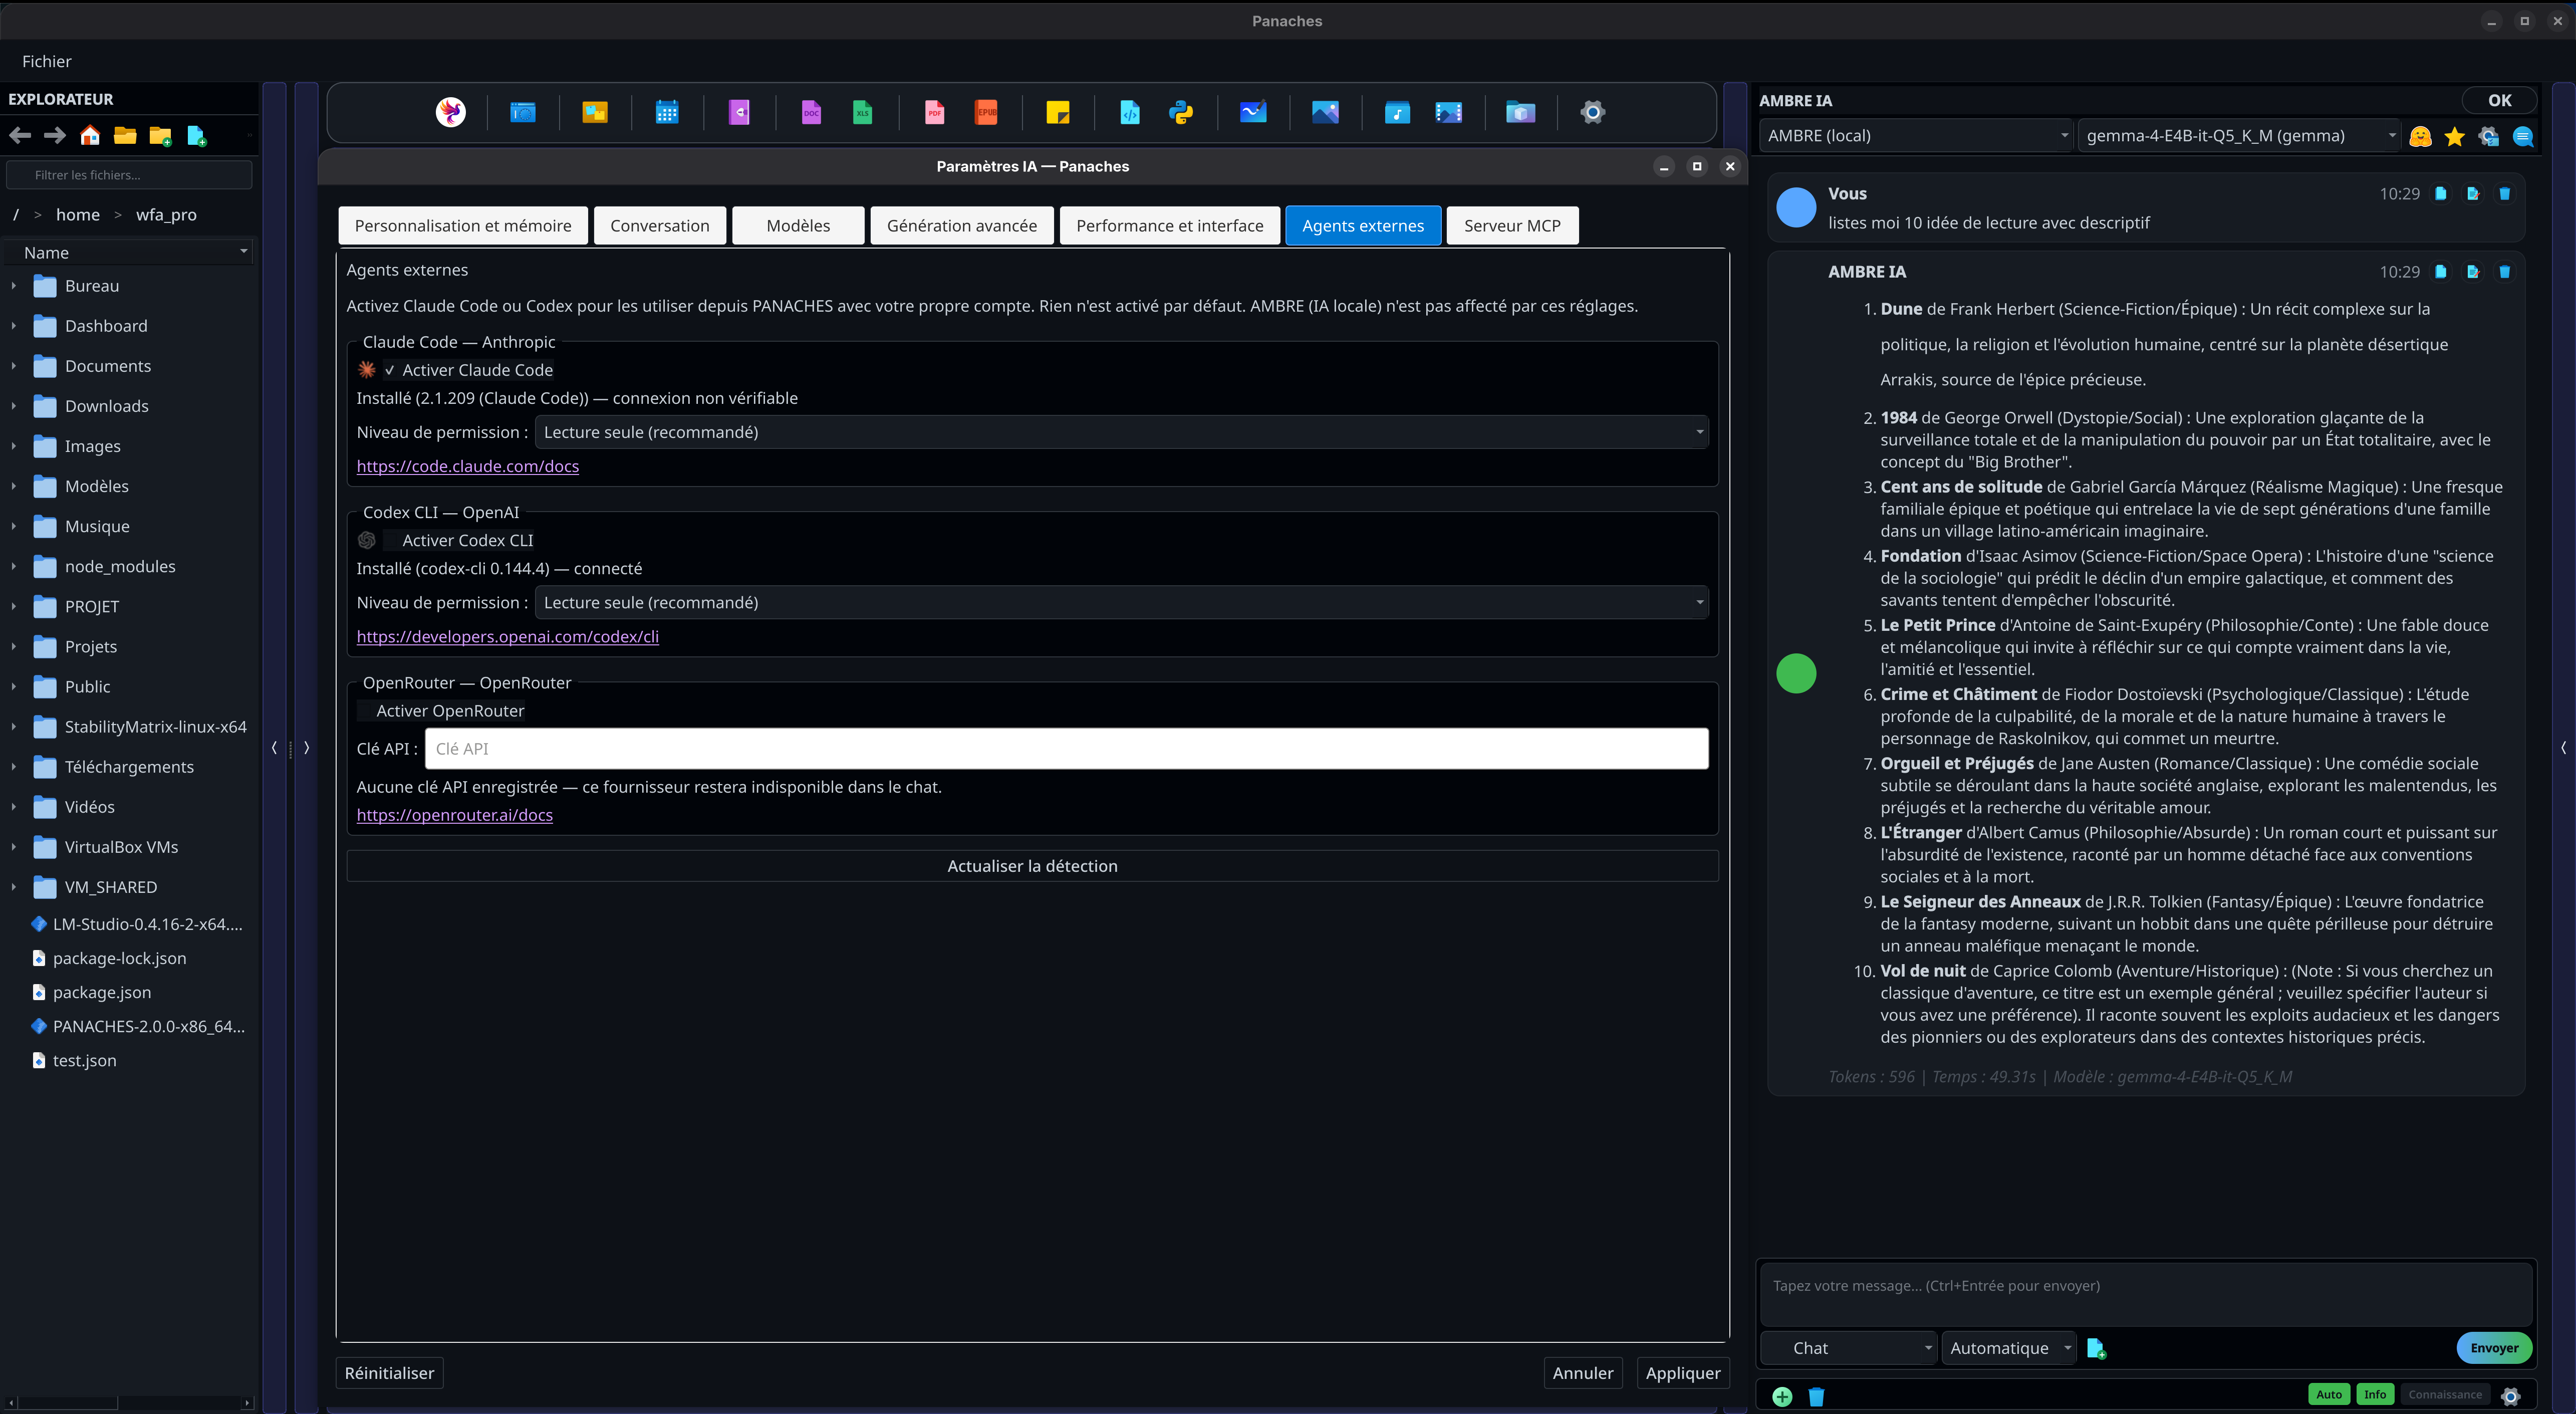Open the 3D box folder icon in toolbar

point(1520,112)
